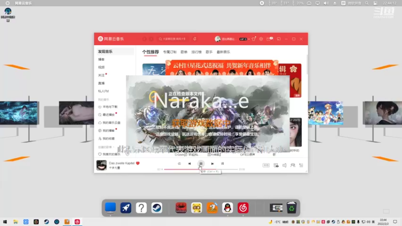The height and width of the screenshot is (226, 402).
Task: Open the taskbar notification center
Action: 395,221
